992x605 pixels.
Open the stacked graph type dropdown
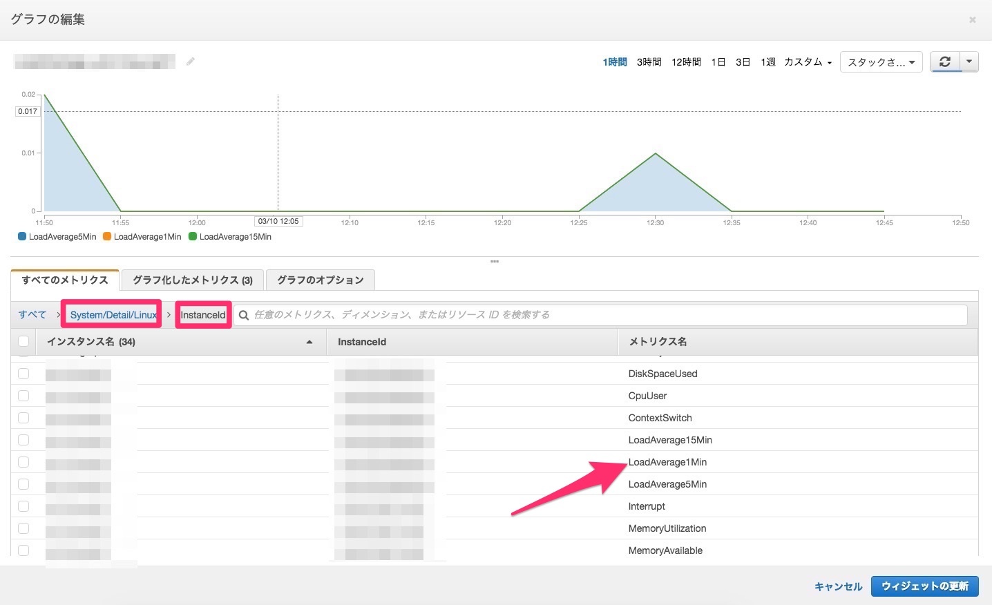coord(881,62)
